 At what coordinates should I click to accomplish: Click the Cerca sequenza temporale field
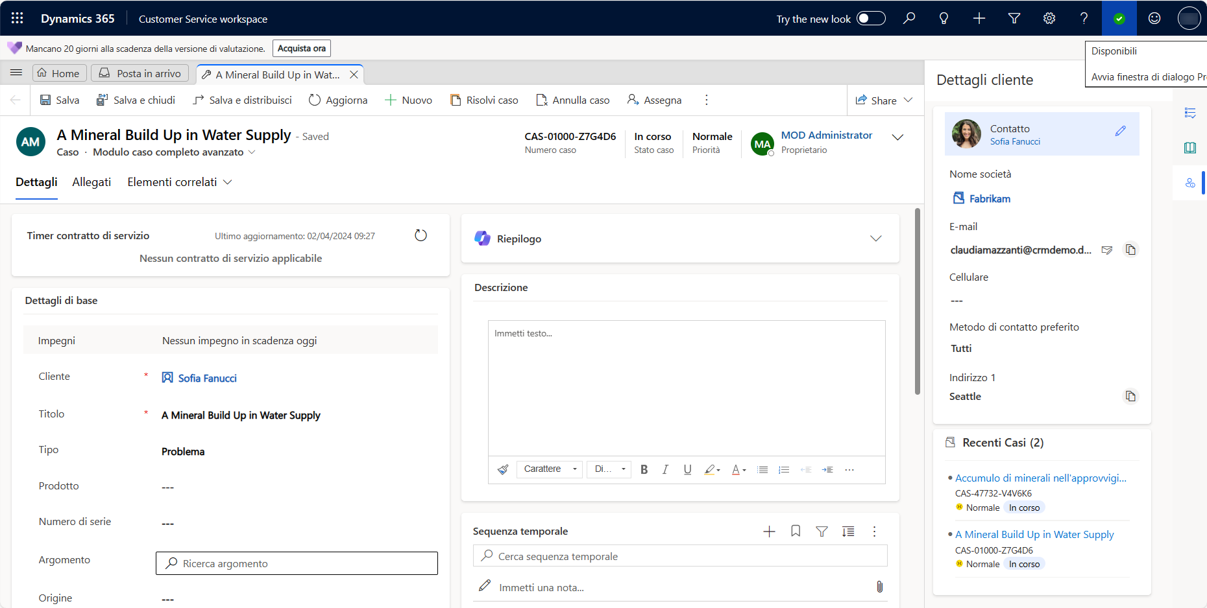[680, 556]
